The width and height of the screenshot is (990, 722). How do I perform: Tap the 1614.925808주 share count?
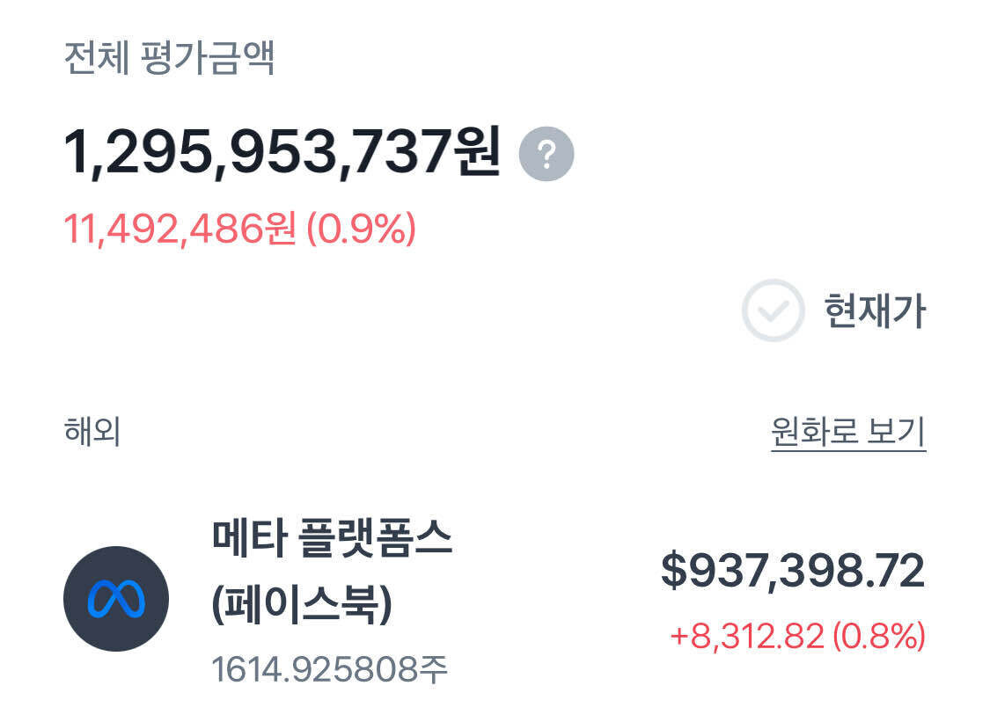click(x=330, y=670)
